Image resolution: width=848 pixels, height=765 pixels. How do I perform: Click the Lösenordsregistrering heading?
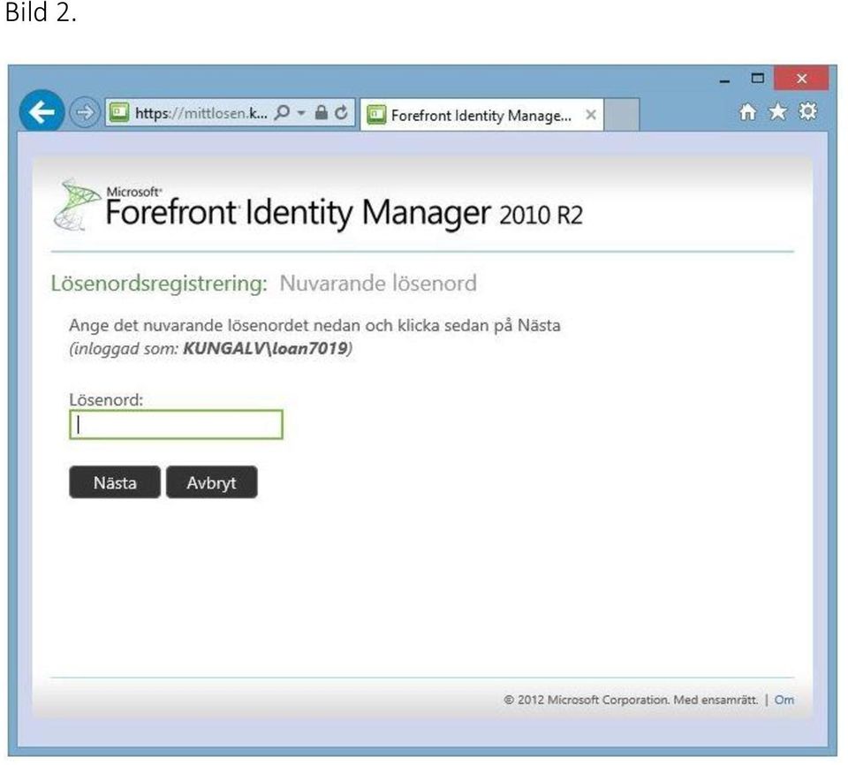(x=160, y=284)
